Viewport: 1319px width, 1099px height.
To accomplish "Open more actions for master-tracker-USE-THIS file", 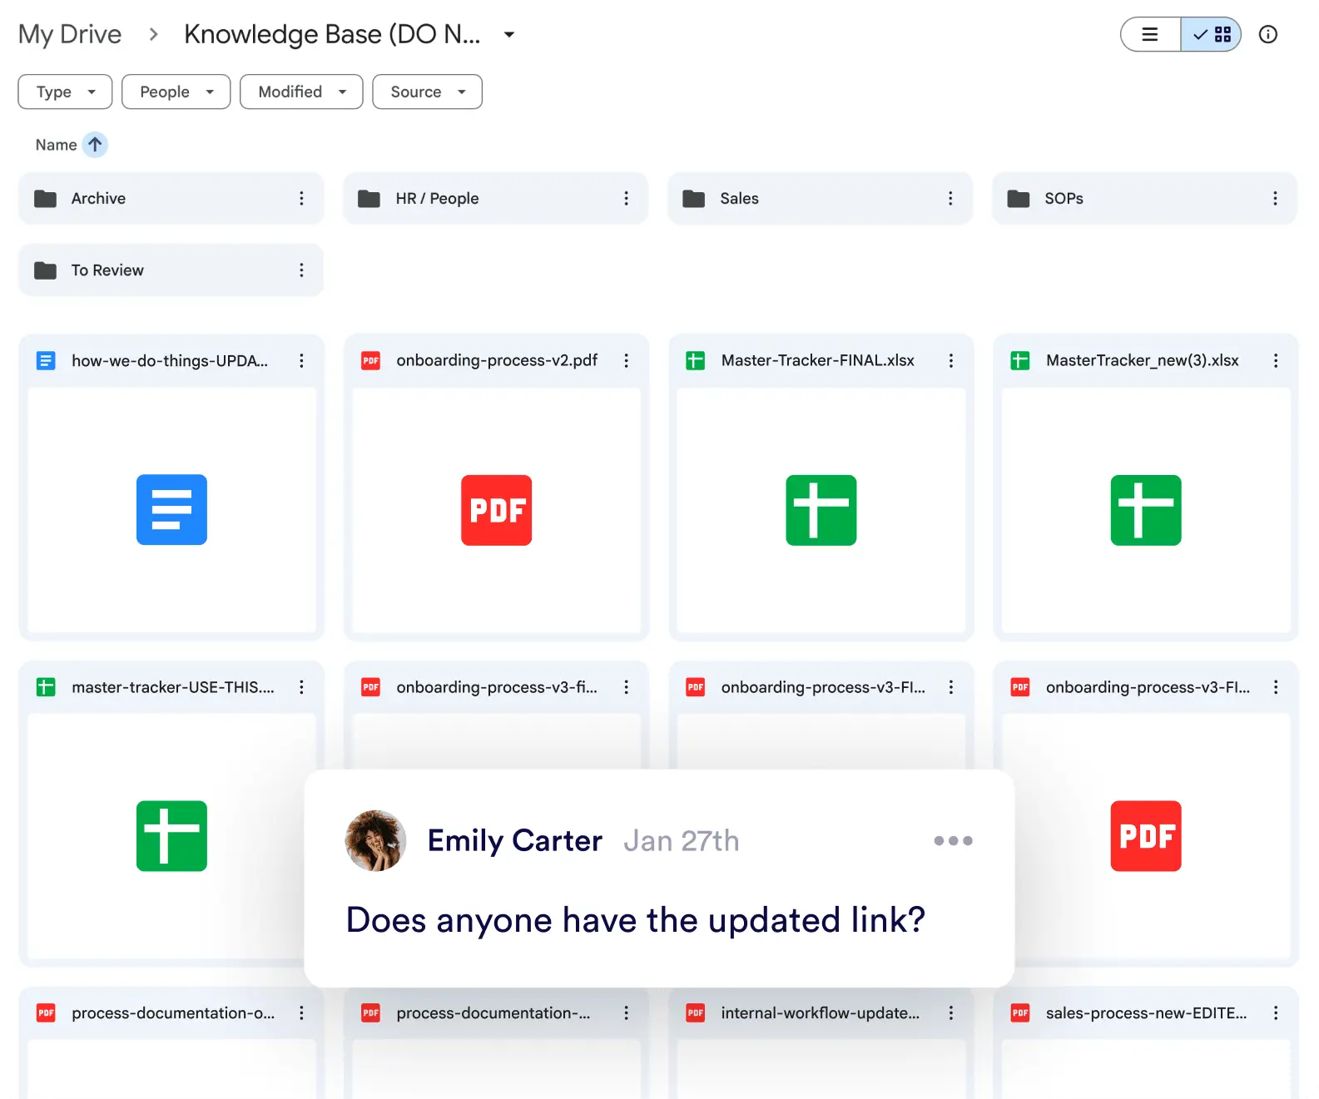I will pos(301,687).
